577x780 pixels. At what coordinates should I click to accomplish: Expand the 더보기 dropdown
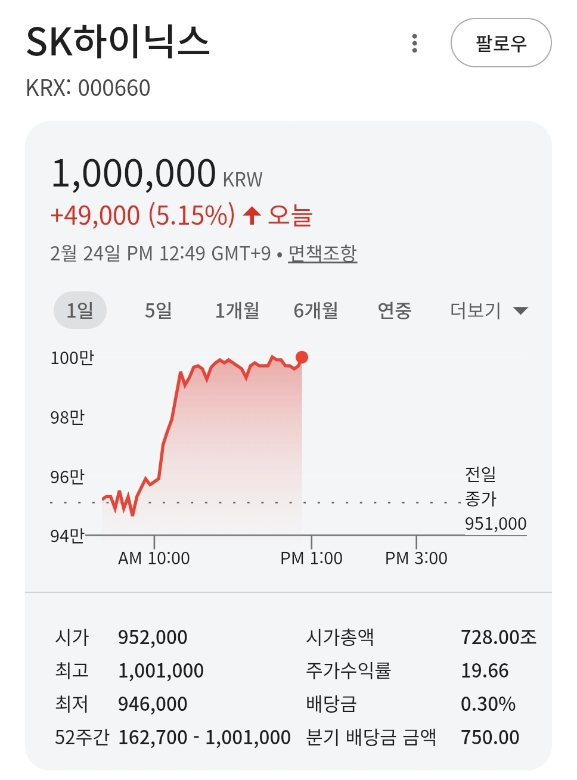(x=476, y=310)
